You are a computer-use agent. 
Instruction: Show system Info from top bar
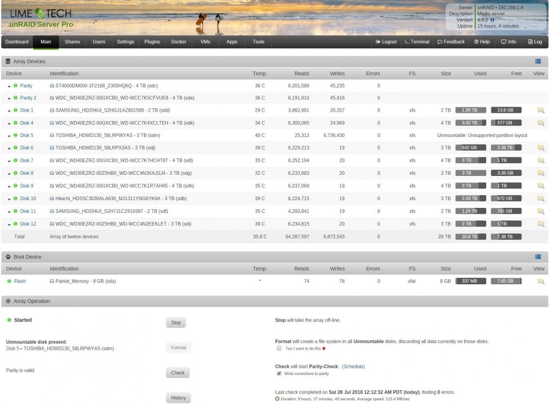tap(508, 42)
